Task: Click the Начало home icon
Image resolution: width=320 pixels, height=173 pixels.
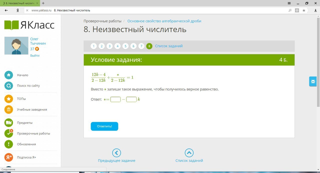Action: (x=9, y=75)
